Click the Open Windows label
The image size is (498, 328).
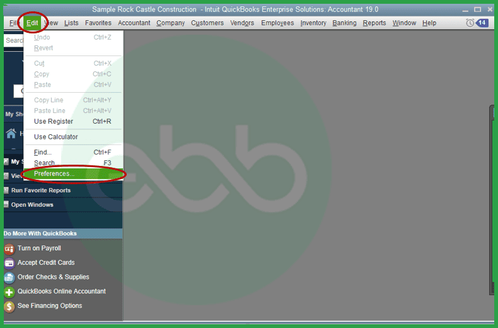pos(32,204)
